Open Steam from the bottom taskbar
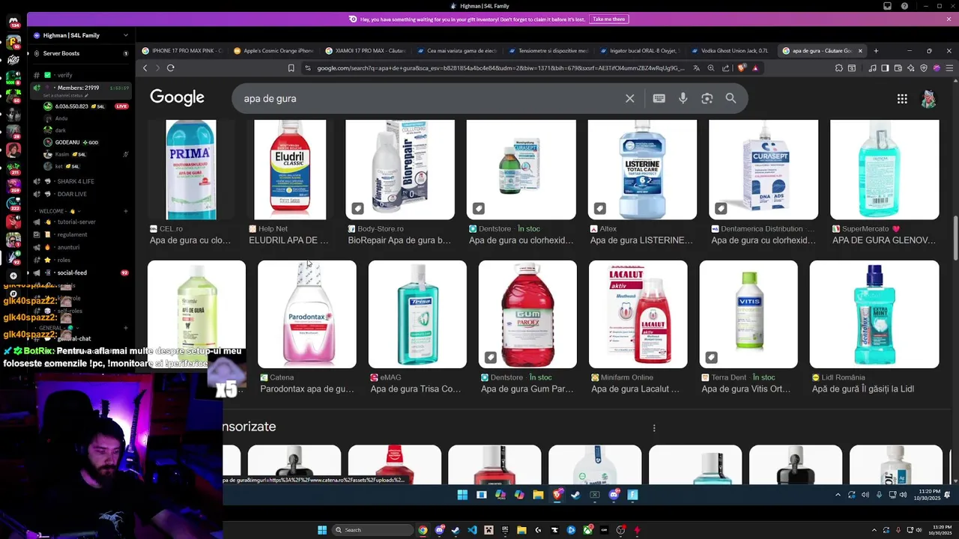The height and width of the screenshot is (539, 959). click(456, 530)
